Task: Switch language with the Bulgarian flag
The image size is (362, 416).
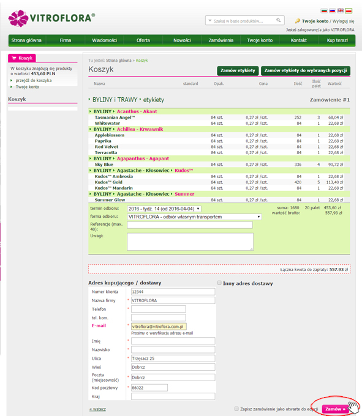Action: coord(324,11)
